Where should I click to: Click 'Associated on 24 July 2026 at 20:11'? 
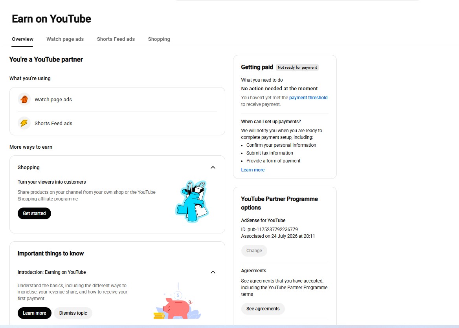[278, 236]
